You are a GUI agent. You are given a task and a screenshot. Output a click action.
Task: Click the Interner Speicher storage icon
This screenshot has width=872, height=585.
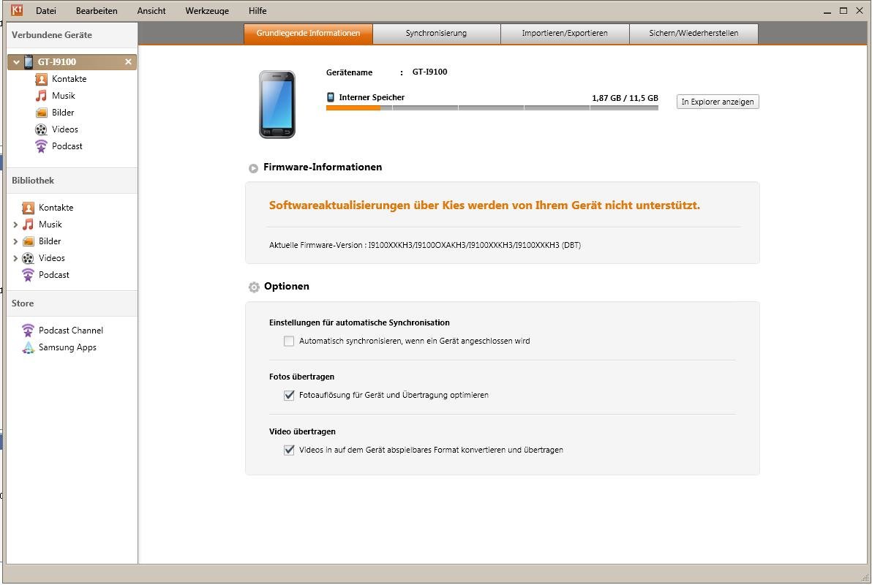(331, 97)
